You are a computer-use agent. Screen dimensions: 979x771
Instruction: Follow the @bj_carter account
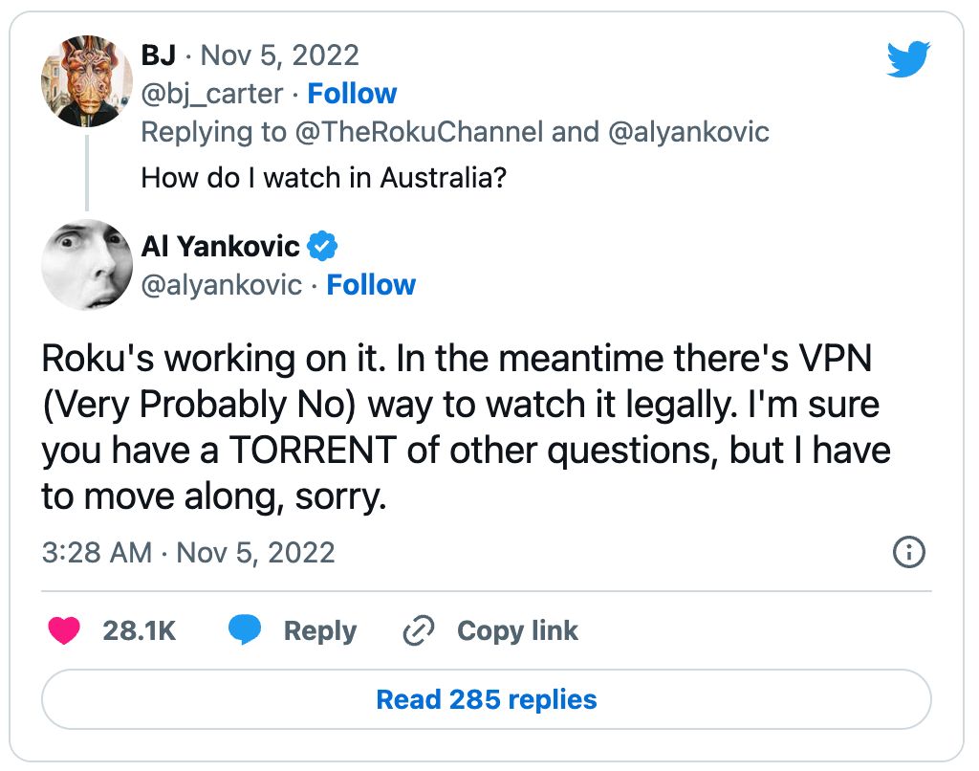pyautogui.click(x=352, y=94)
